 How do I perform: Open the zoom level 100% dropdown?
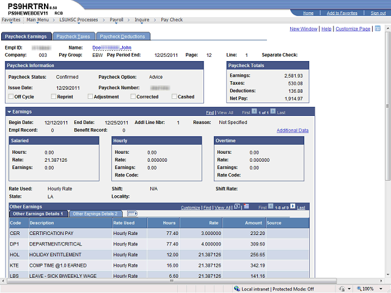click(381, 289)
